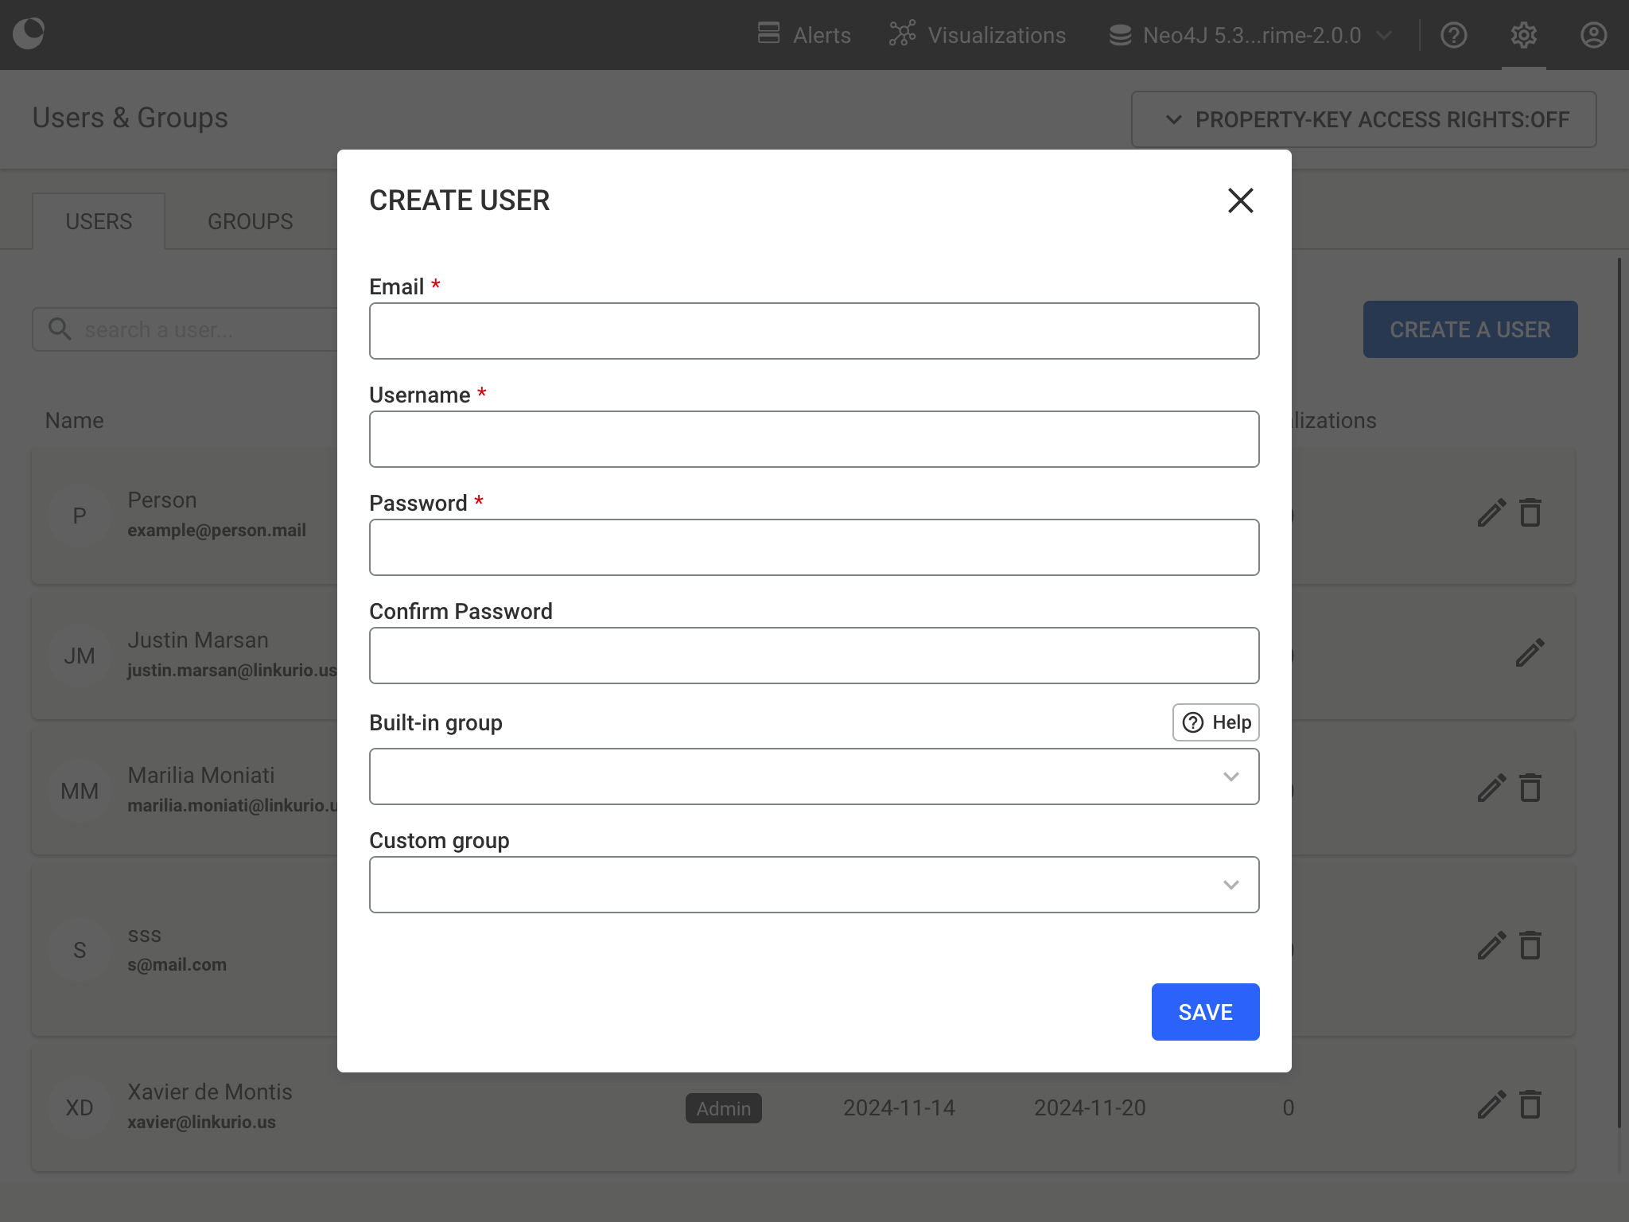Click the close X button on dialog
This screenshot has width=1629, height=1222.
coord(1240,200)
